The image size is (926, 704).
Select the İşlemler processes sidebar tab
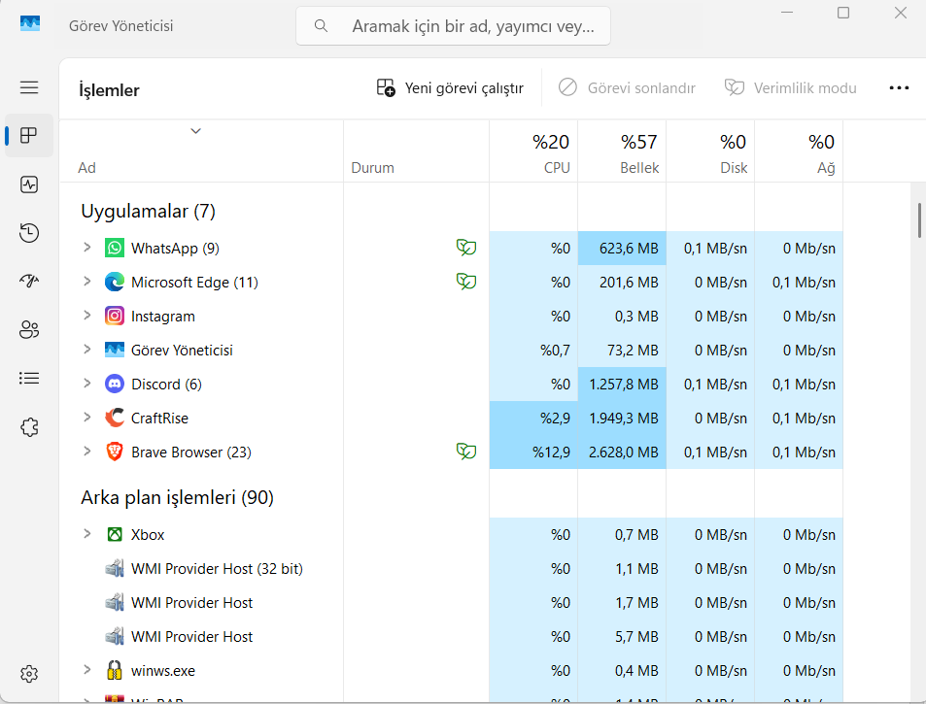(29, 136)
